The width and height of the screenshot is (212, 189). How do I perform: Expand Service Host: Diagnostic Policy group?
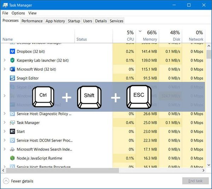click(5, 114)
